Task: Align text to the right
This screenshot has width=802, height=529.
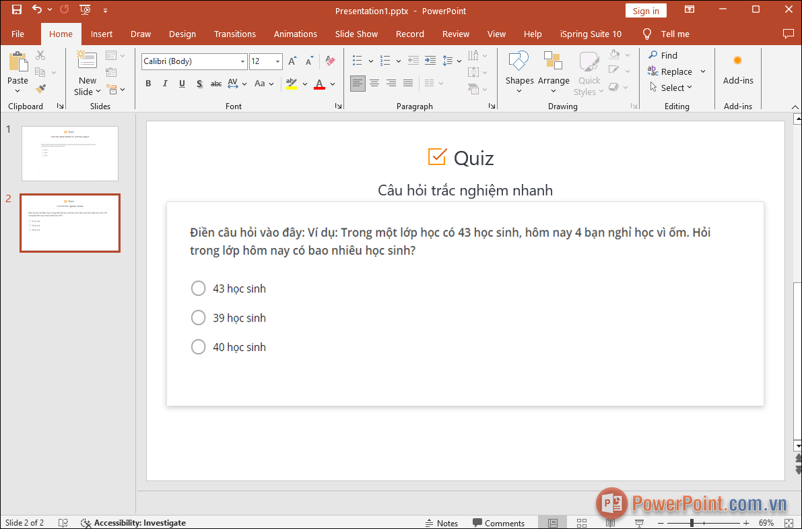Action: point(391,83)
